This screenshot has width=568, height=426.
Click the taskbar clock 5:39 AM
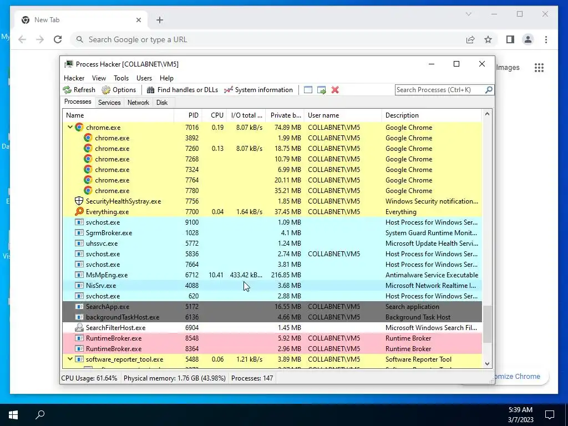tap(520, 410)
